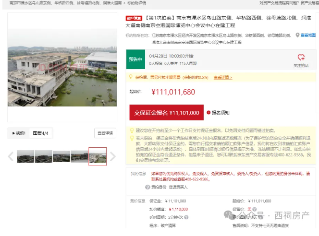The width and height of the screenshot is (319, 236).
Task: Select the red-outlined last thumbnail
Action: point(98,156)
